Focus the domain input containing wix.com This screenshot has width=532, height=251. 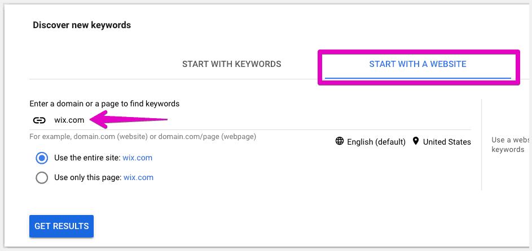tap(250, 120)
